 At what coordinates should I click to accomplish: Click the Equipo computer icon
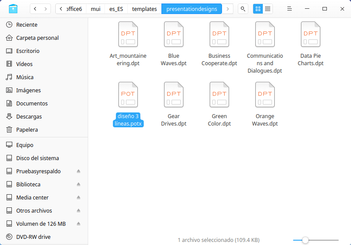[9, 145]
